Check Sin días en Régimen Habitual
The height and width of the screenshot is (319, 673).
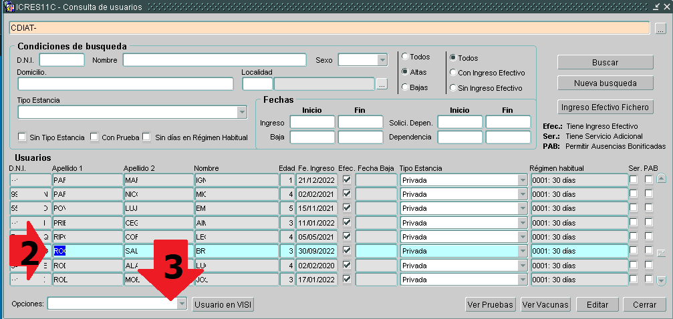147,137
